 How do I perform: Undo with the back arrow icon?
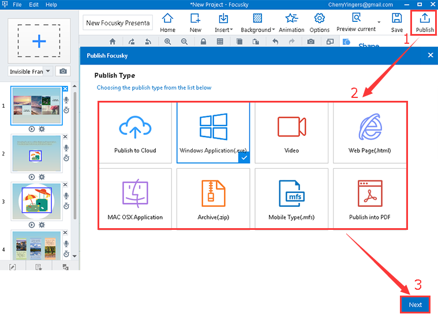[275, 41]
